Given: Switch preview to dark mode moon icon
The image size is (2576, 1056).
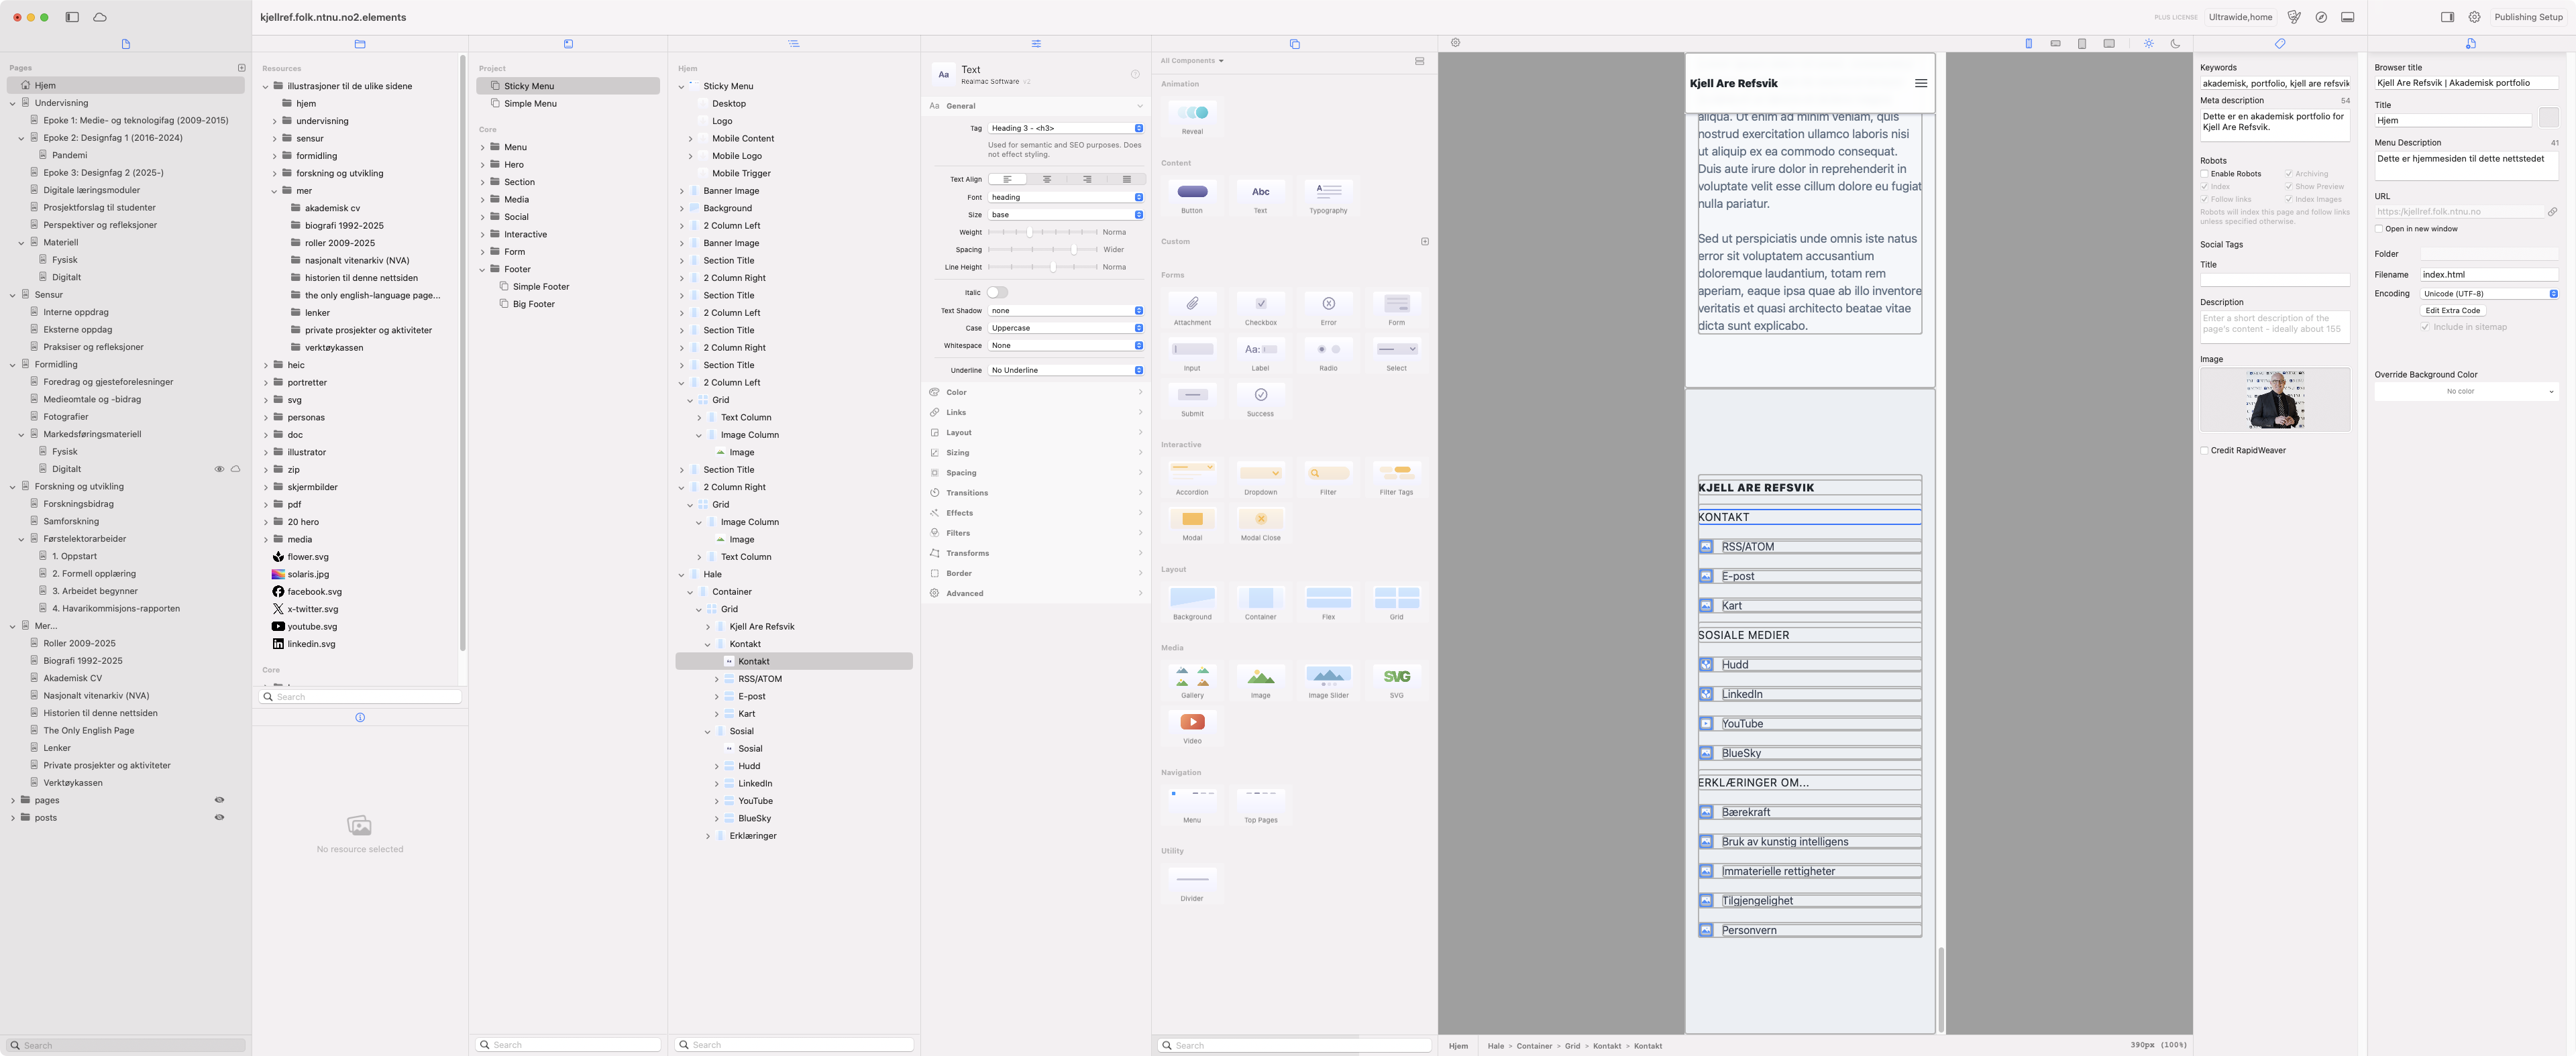Looking at the screenshot, I should (x=2175, y=44).
